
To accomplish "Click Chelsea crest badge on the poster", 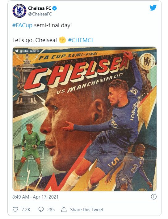I will pos(147,61).
